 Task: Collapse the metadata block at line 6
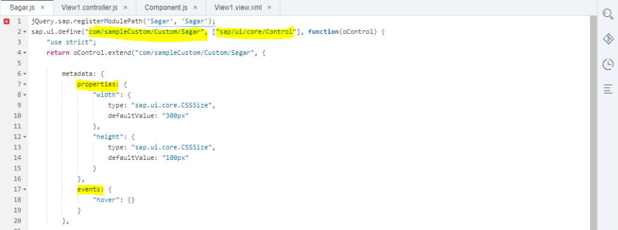point(25,74)
